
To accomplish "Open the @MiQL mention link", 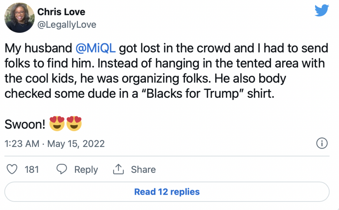I will click(x=95, y=48).
